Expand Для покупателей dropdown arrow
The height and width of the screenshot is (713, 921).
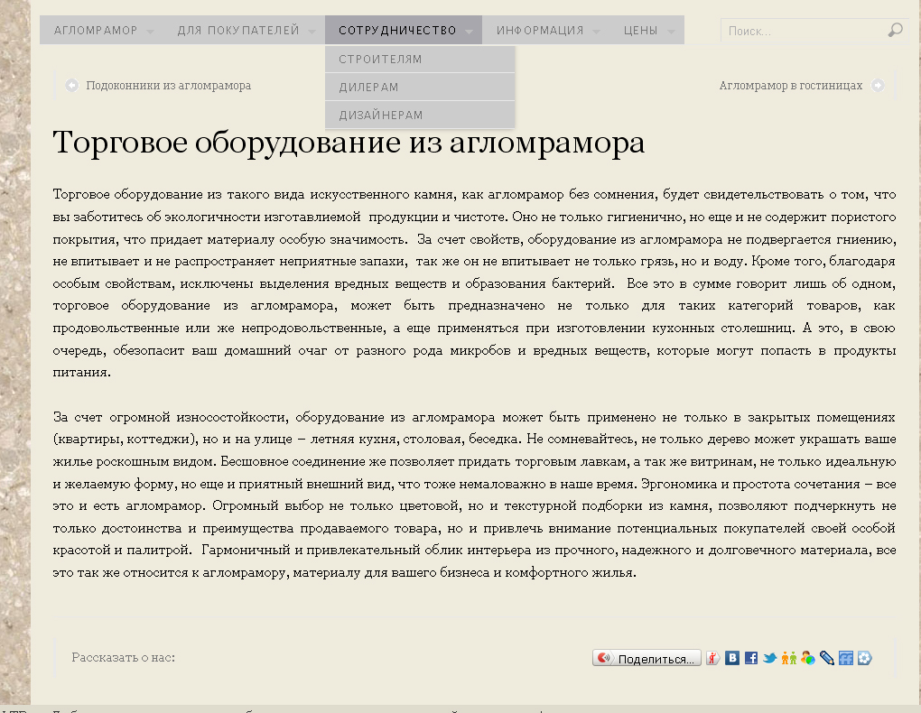click(312, 32)
